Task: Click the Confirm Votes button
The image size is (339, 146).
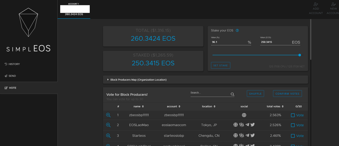Action: point(287,93)
